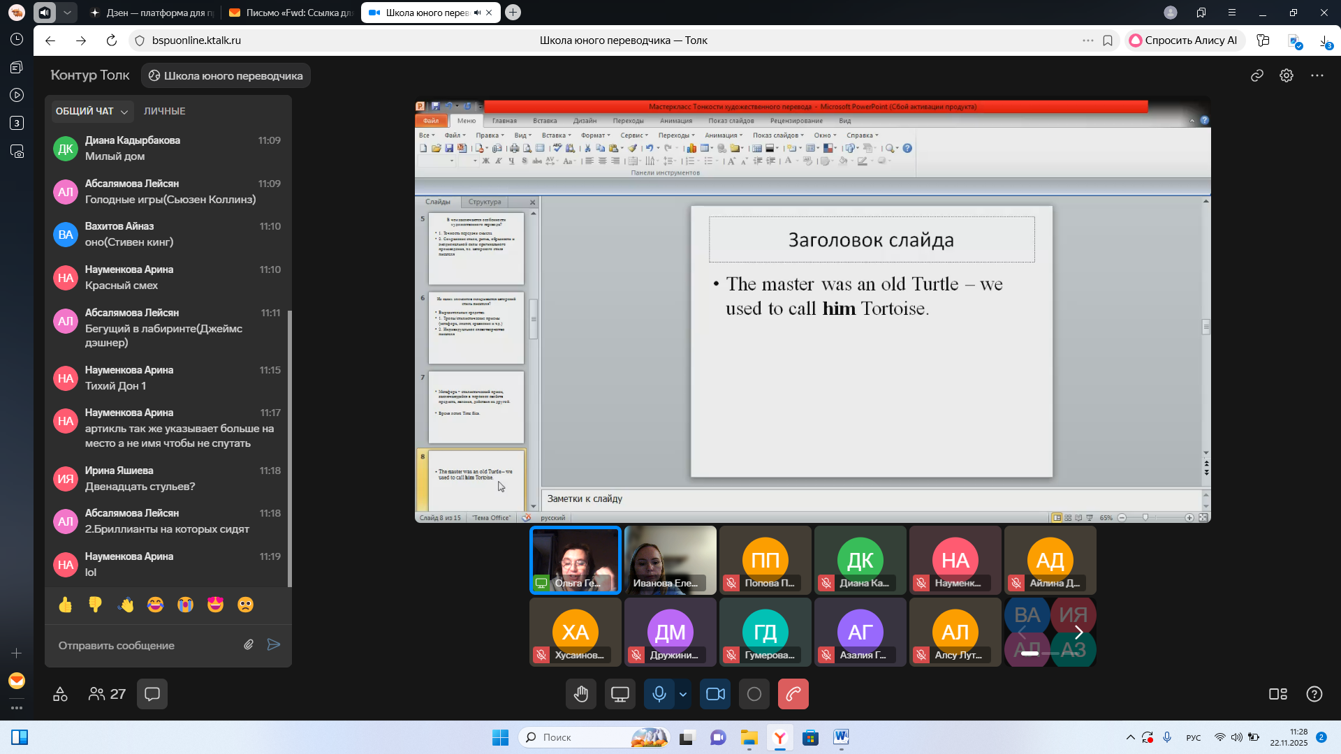Image resolution: width=1341 pixels, height=754 pixels.
Task: React with thumbs up emoji
Action: pyautogui.click(x=66, y=605)
